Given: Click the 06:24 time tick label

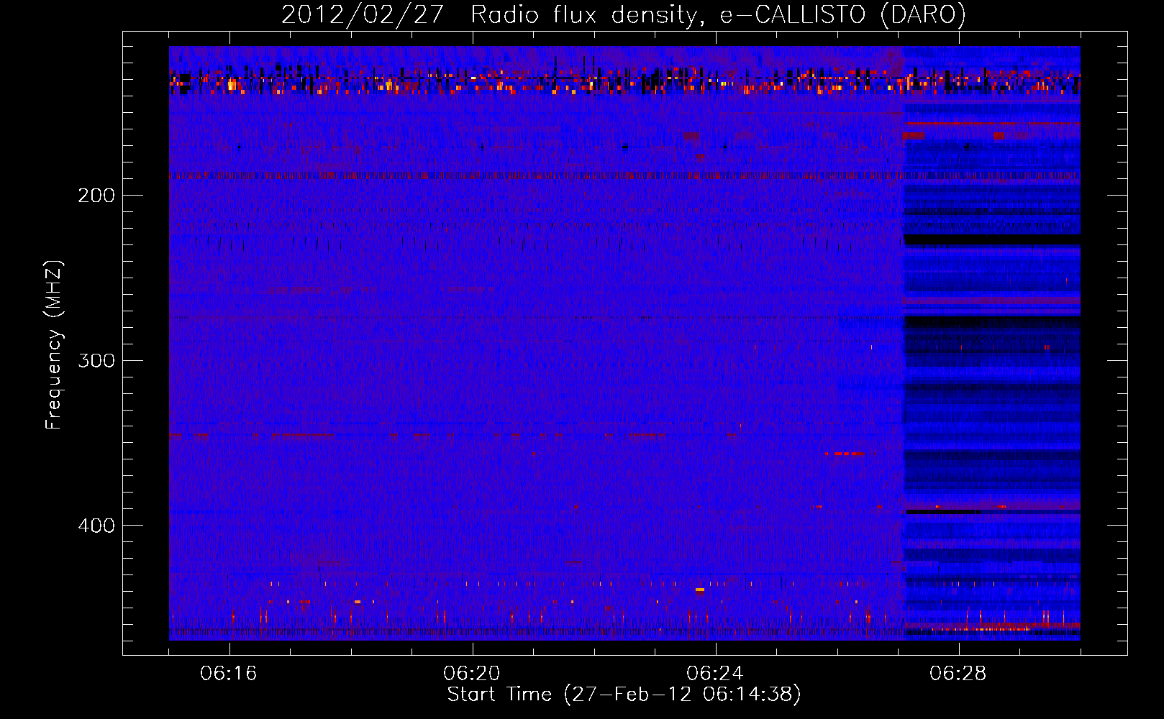Looking at the screenshot, I should click(x=714, y=674).
